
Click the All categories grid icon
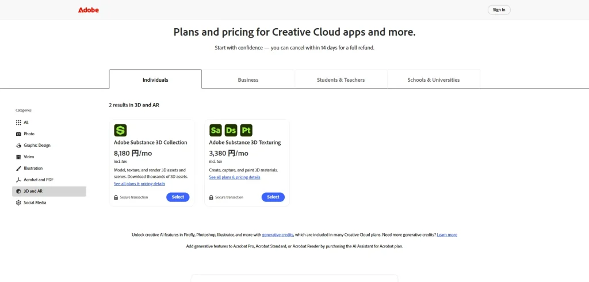click(x=18, y=123)
